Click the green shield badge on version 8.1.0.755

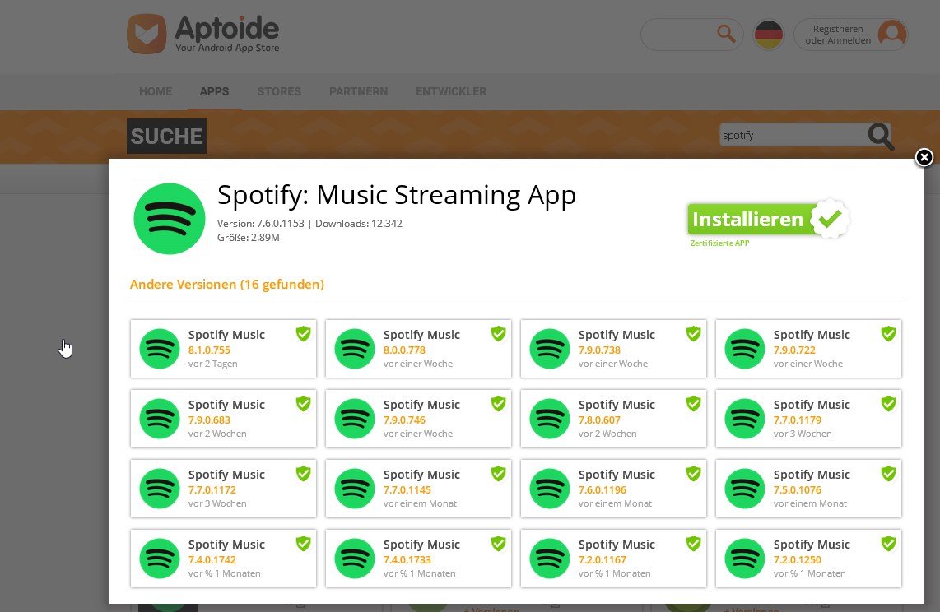[304, 333]
